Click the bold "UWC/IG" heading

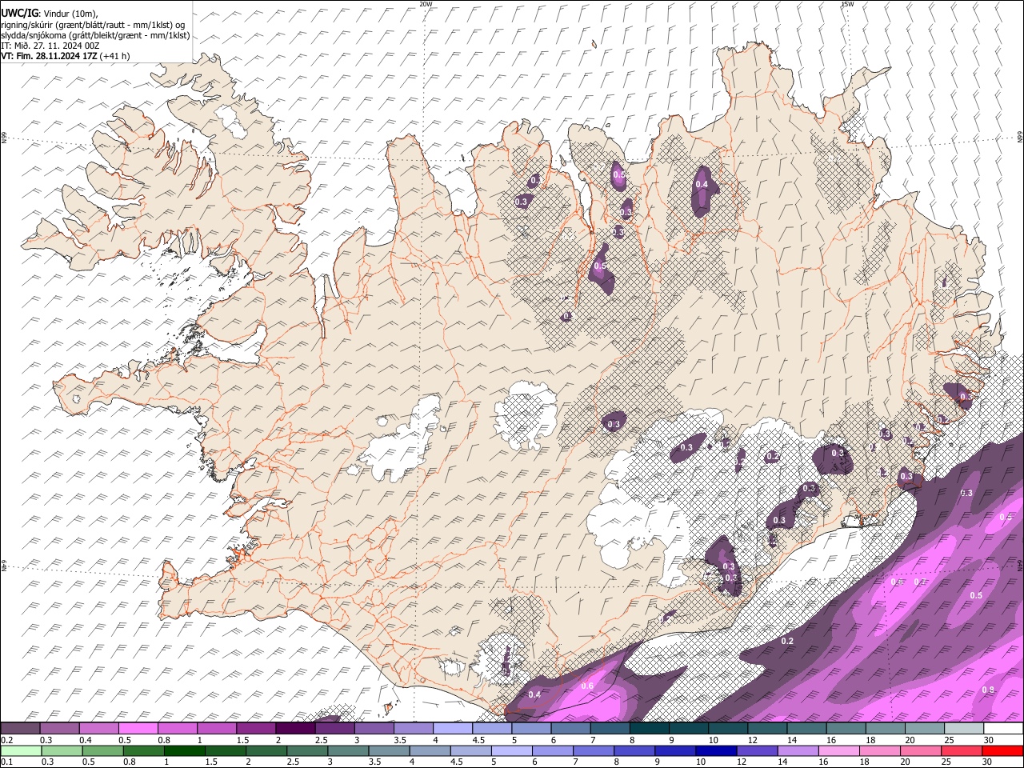pos(19,12)
